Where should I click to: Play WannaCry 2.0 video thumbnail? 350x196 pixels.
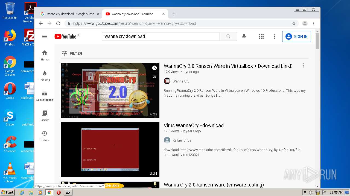pos(110,90)
